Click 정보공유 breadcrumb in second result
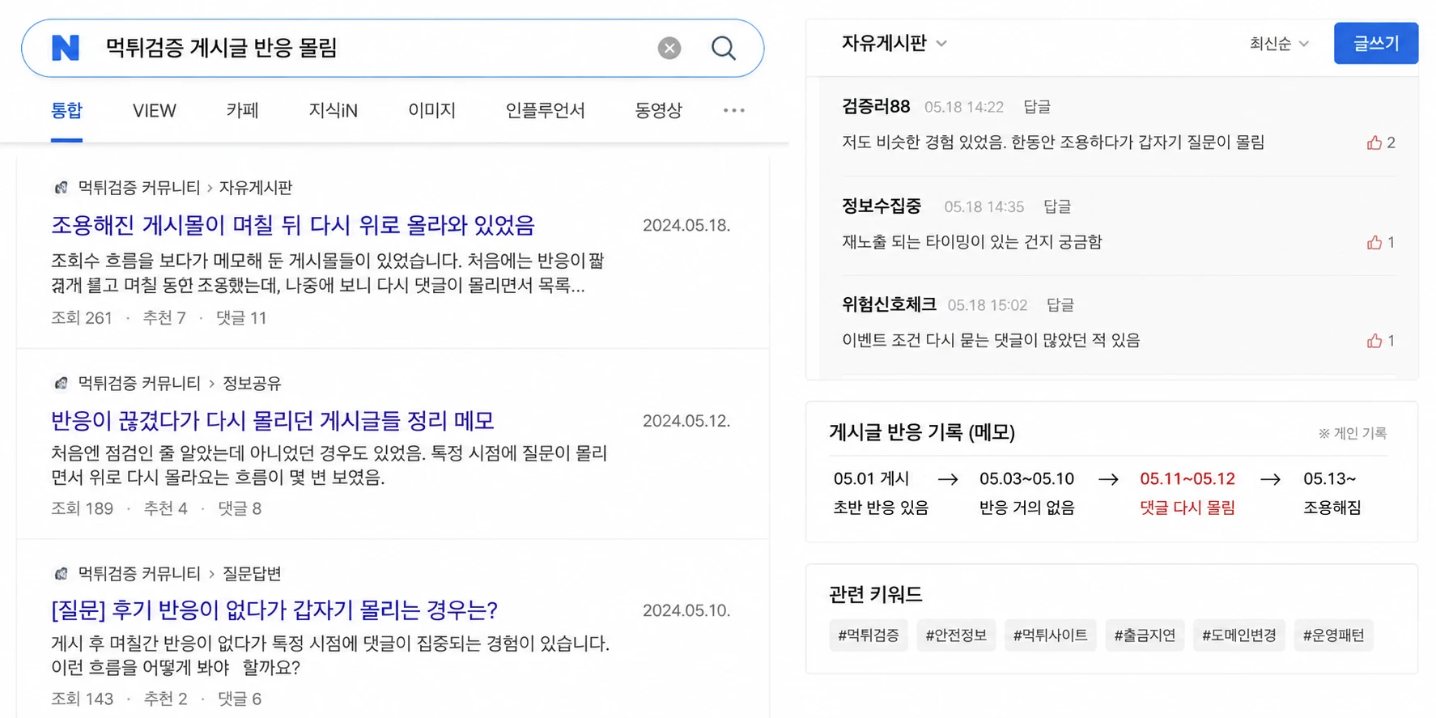Viewport: 1436px width, 718px height. tap(252, 383)
